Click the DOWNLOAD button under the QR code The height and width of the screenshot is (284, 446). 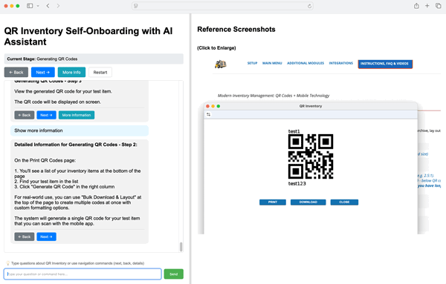click(x=308, y=202)
